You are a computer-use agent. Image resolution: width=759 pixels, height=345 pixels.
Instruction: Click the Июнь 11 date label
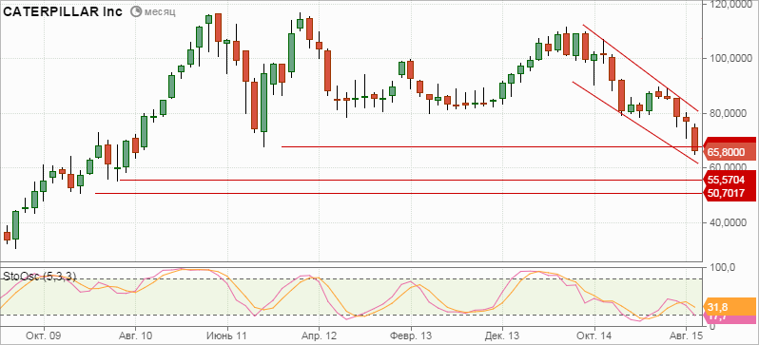coord(227,335)
